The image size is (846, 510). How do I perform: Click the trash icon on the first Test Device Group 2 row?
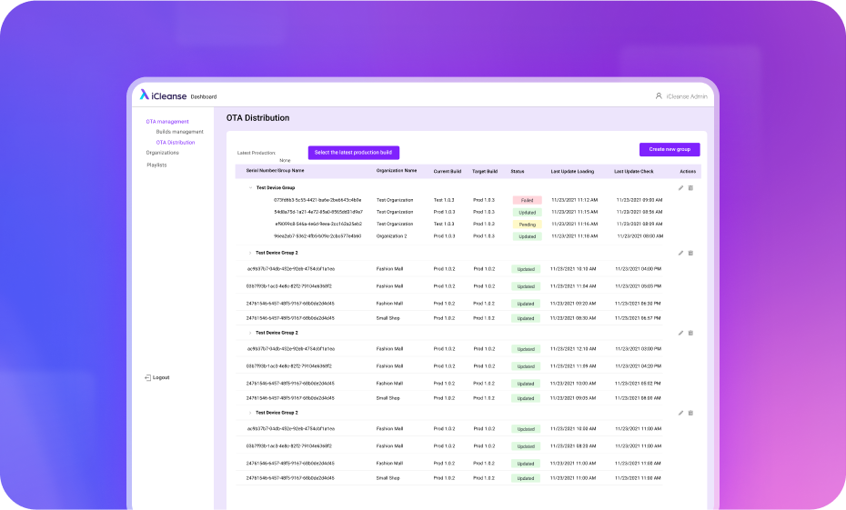click(690, 253)
